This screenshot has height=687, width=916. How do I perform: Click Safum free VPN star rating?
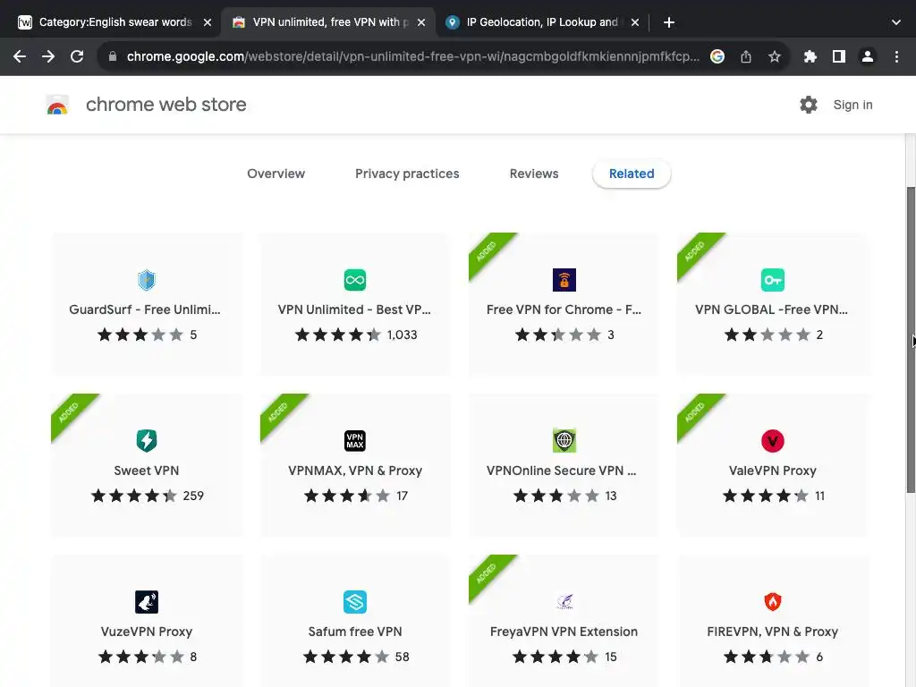[346, 657]
